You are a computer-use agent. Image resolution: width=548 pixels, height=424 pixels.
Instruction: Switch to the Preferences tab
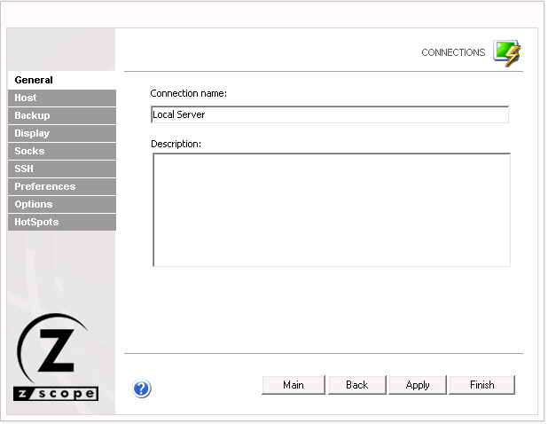pos(62,186)
